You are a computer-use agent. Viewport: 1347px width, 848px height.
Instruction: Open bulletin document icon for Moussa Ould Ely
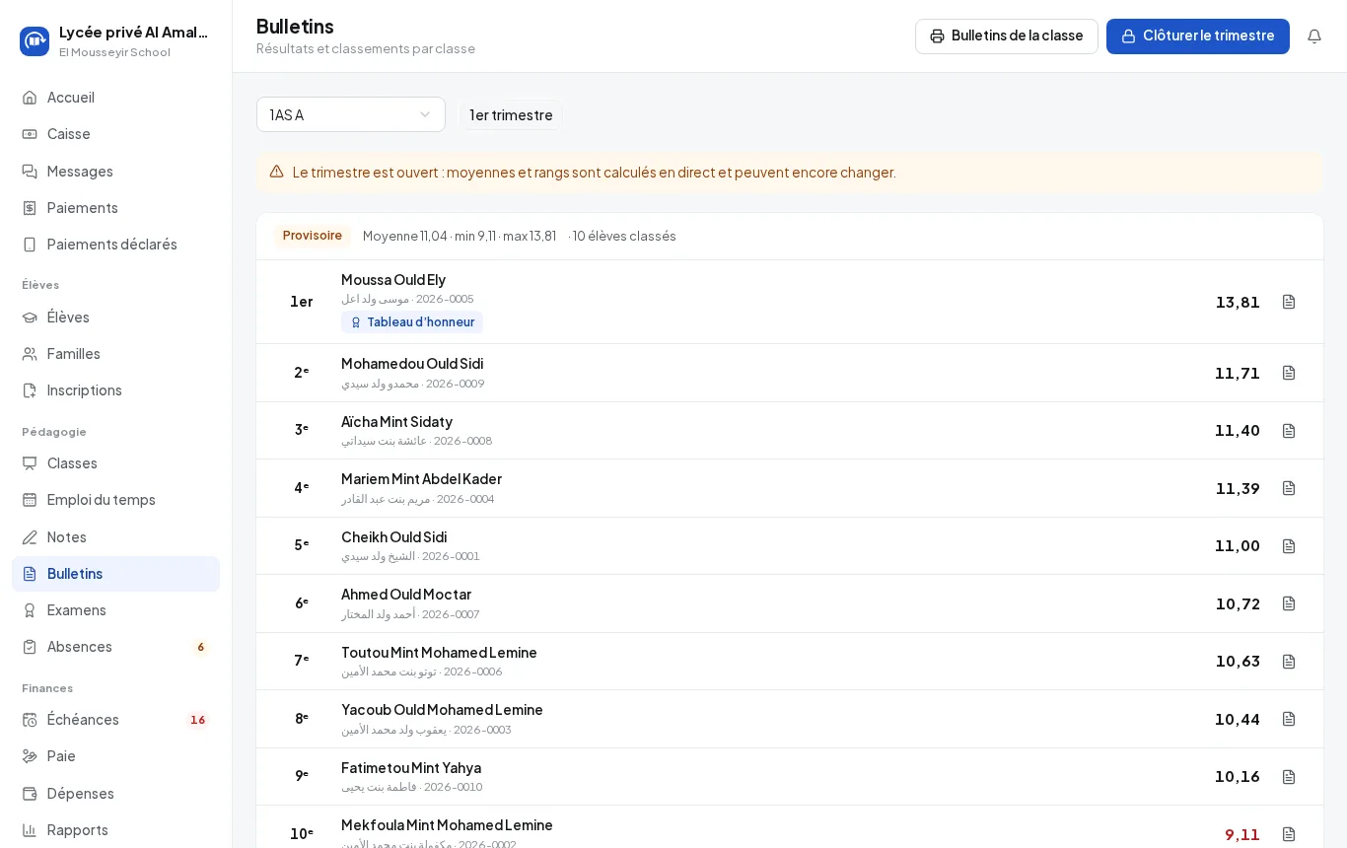(x=1289, y=302)
